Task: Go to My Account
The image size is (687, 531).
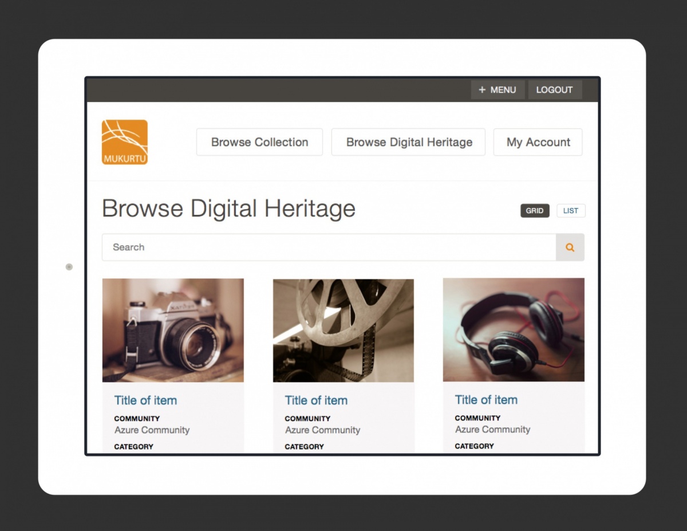Action: point(538,142)
